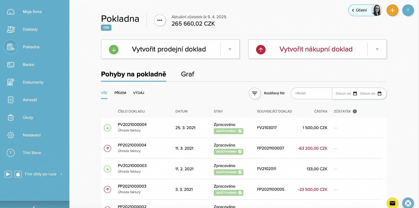Open related document FV2103017
Screen dimensions: 419x208
tap(267, 128)
